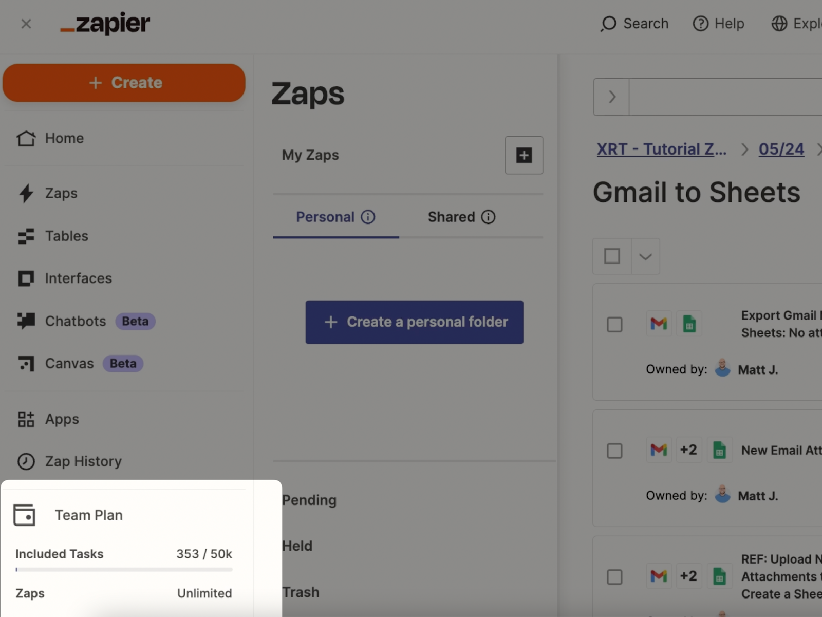822x617 pixels.
Task: Open the Team Plan details
Action: [x=88, y=515]
